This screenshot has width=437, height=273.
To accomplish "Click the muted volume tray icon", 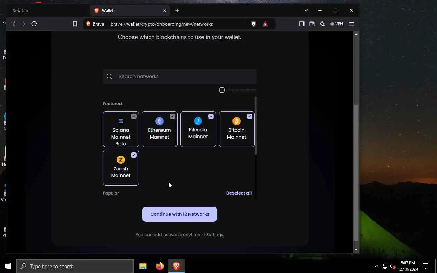I will [393, 266].
